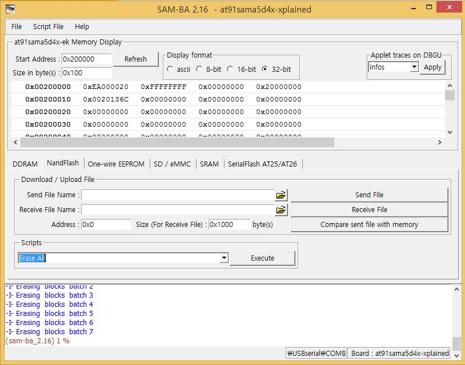Viewport: 465px width, 365px height.
Task: Switch to SerialFlash AT25/AT26 tab
Action: click(x=262, y=164)
